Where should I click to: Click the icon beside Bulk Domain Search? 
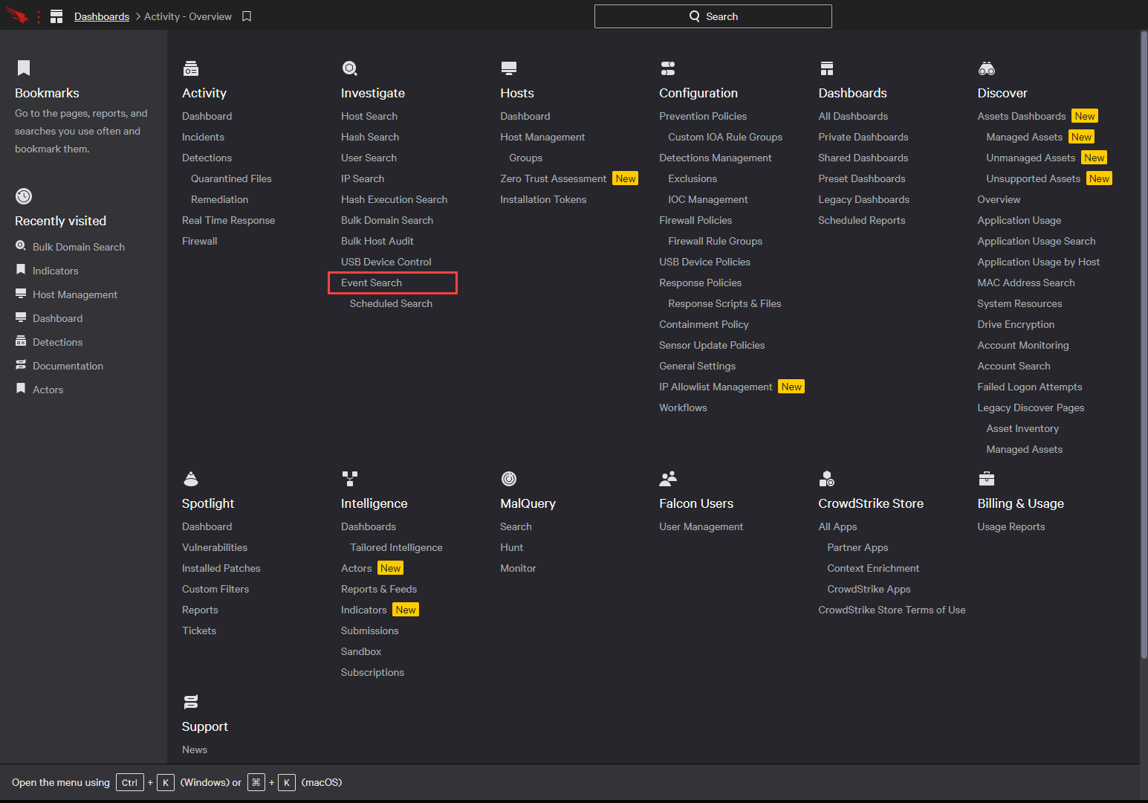point(21,246)
